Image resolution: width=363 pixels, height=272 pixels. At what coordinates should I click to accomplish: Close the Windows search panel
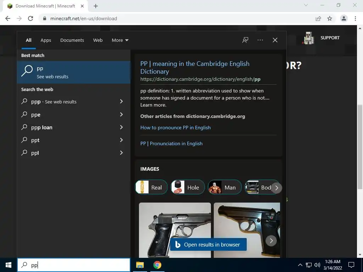(275, 40)
